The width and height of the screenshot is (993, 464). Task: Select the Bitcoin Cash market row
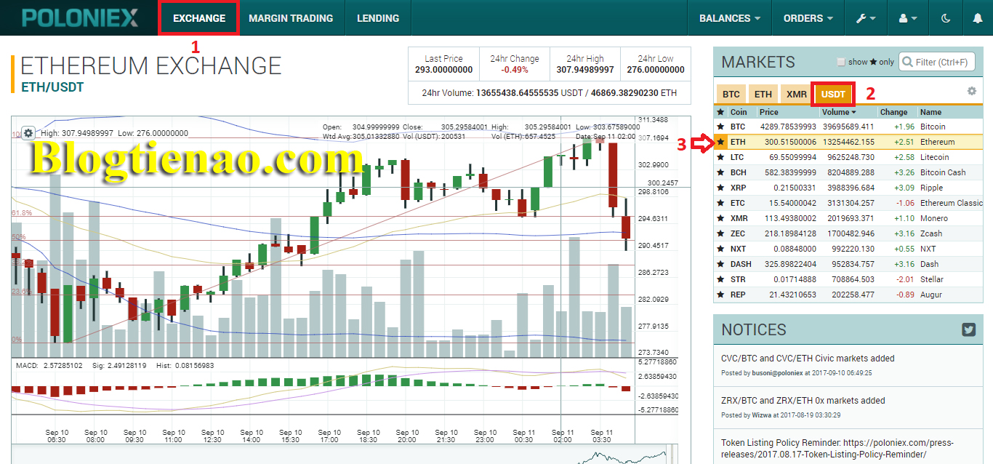(848, 172)
